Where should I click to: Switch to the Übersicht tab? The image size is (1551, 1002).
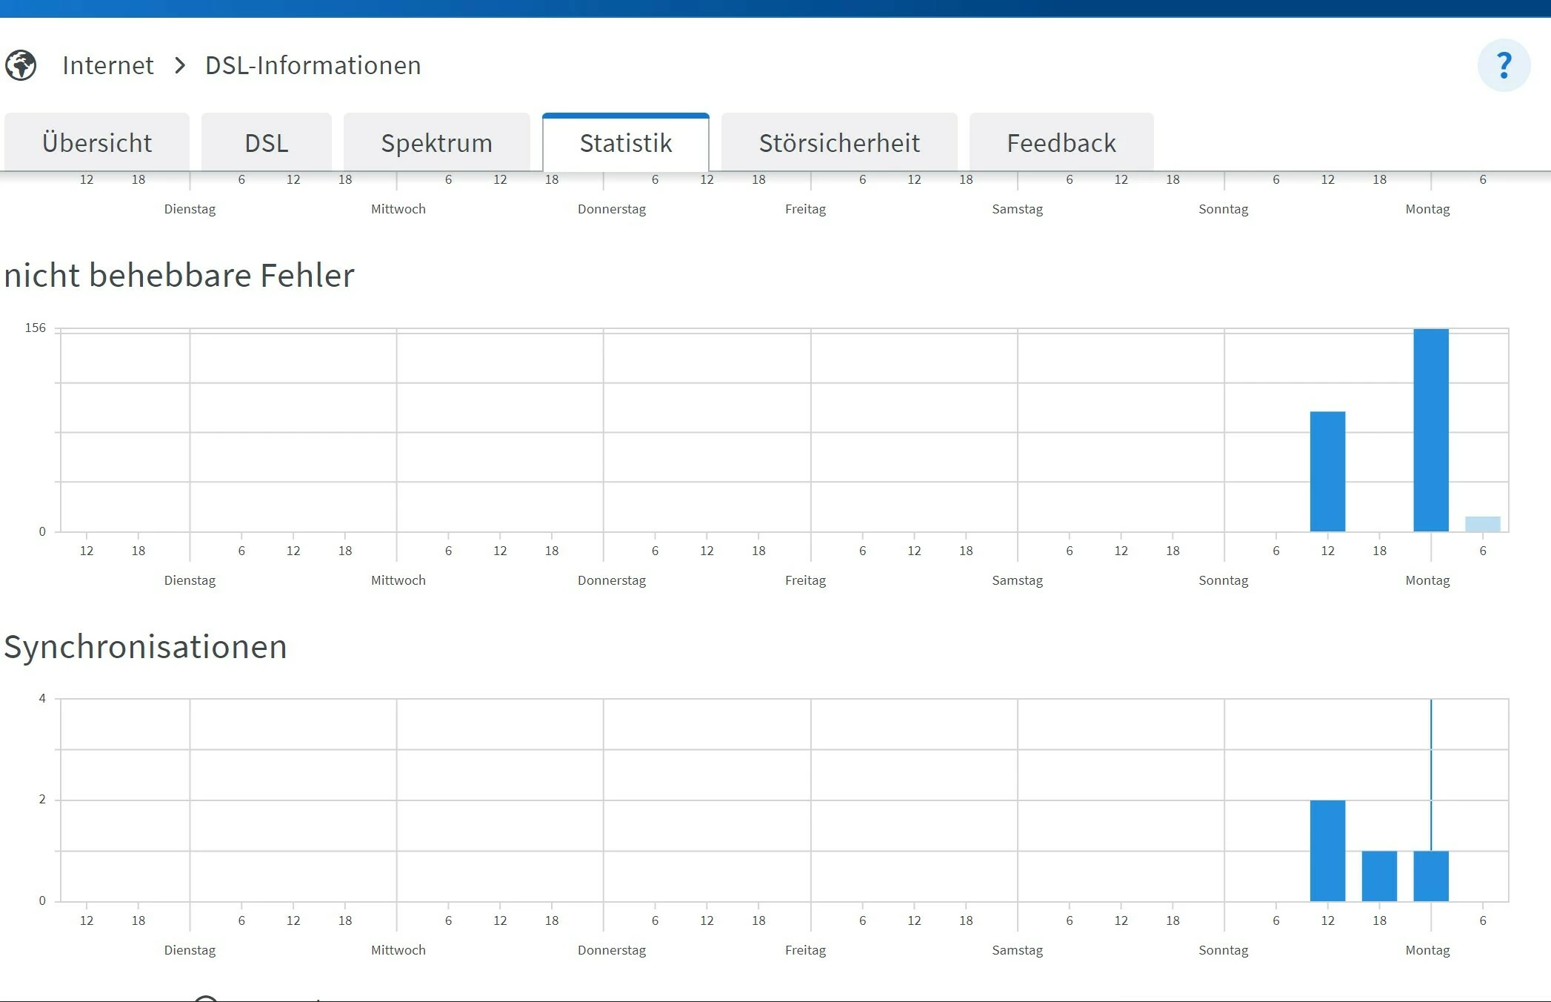pos(97,142)
